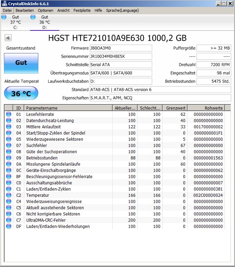Click the 36 °C temperature button
This screenshot has height=267, width=235.
click(x=21, y=93)
